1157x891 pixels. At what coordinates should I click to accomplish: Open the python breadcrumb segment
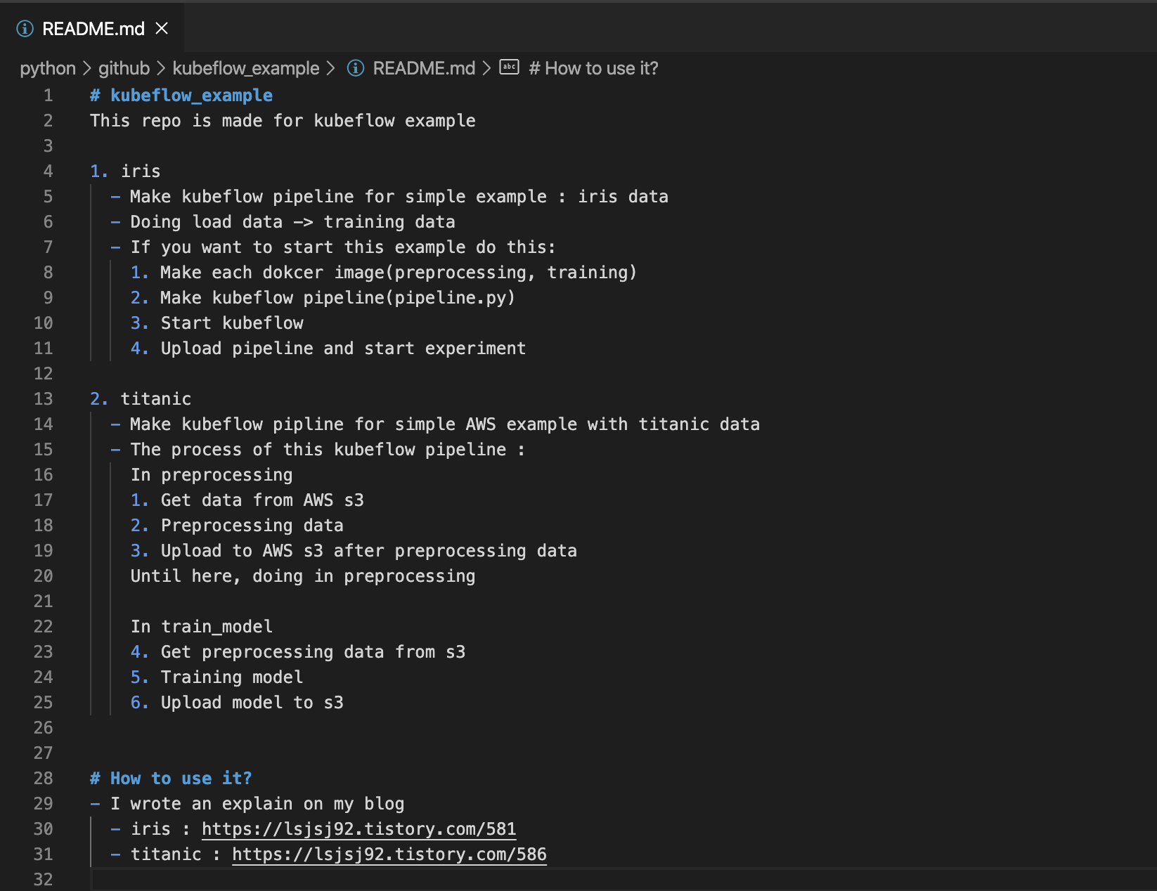coord(48,68)
